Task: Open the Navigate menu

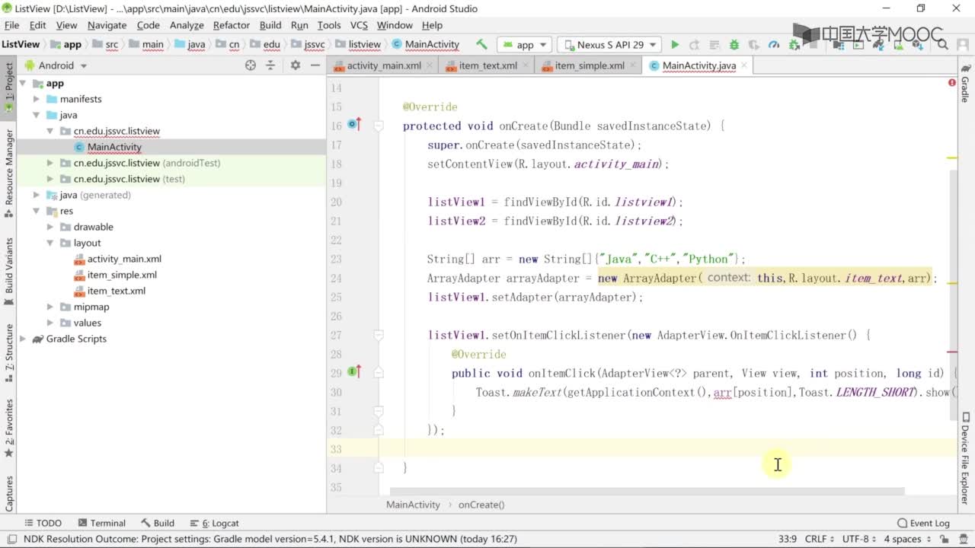Action: tap(107, 25)
